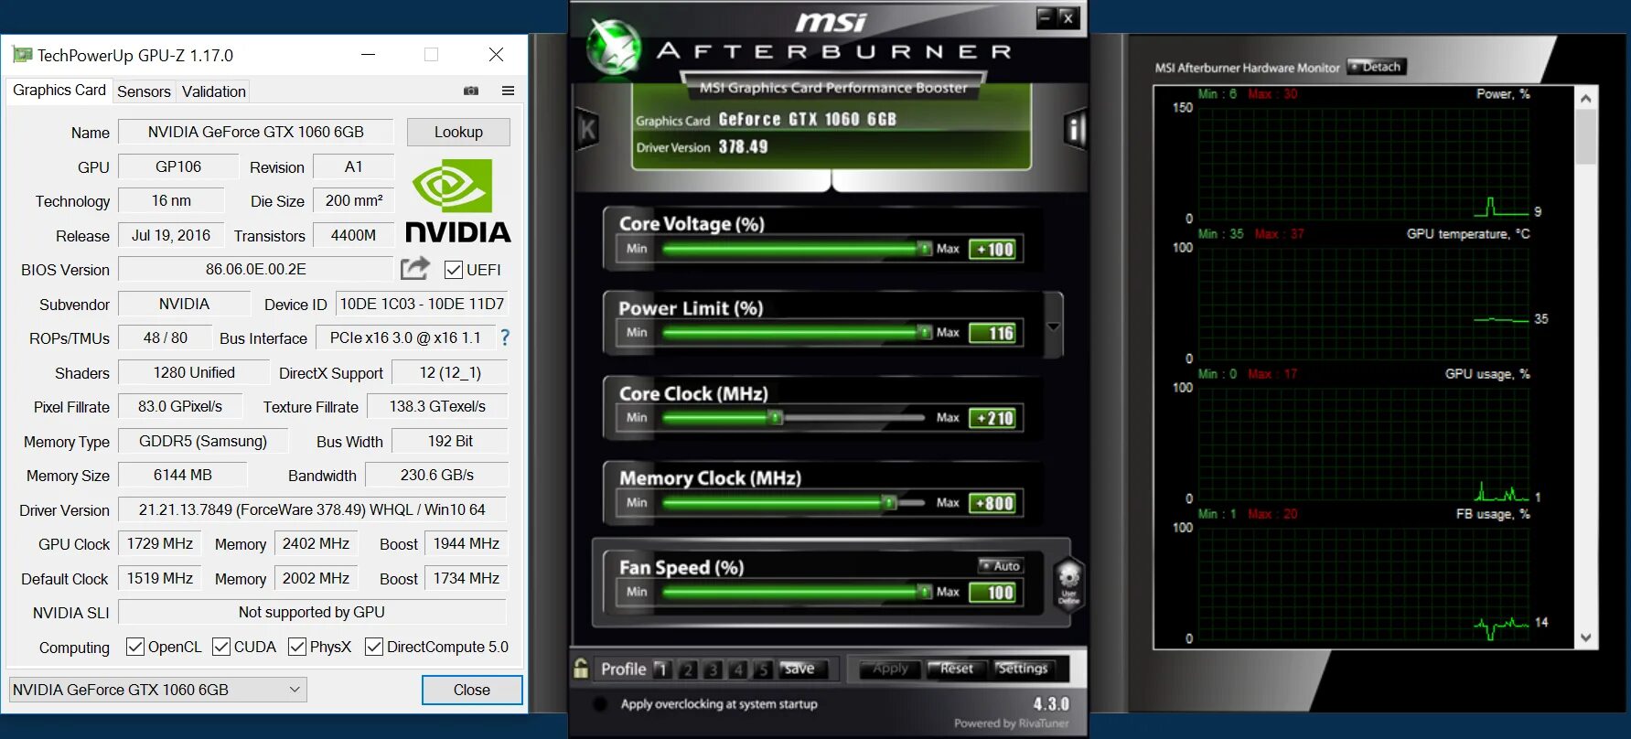Toggle the UEFI checkbox
Screen dimensions: 1631x739
[x=453, y=270]
